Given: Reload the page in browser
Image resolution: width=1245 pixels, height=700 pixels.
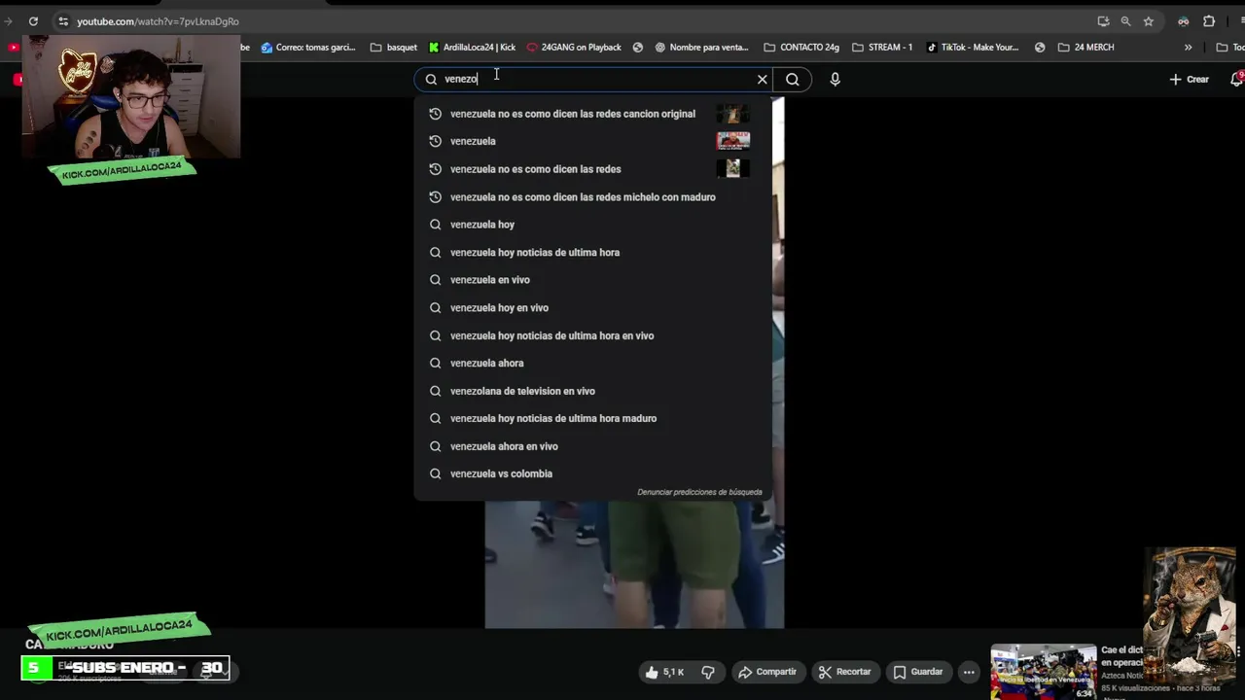Looking at the screenshot, I should point(33,21).
